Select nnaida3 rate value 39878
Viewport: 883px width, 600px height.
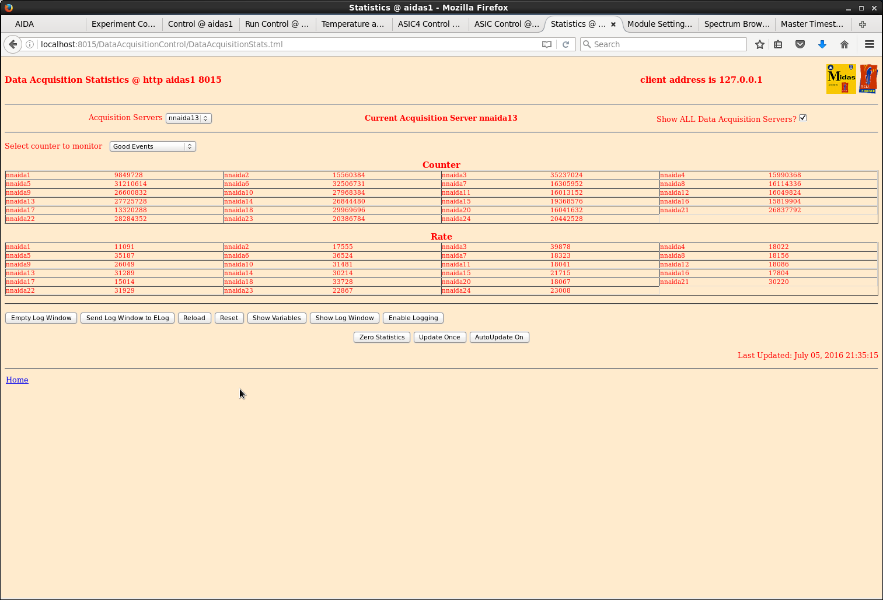(560, 247)
